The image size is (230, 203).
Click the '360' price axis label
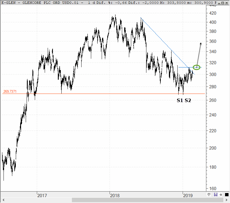click(213, 41)
